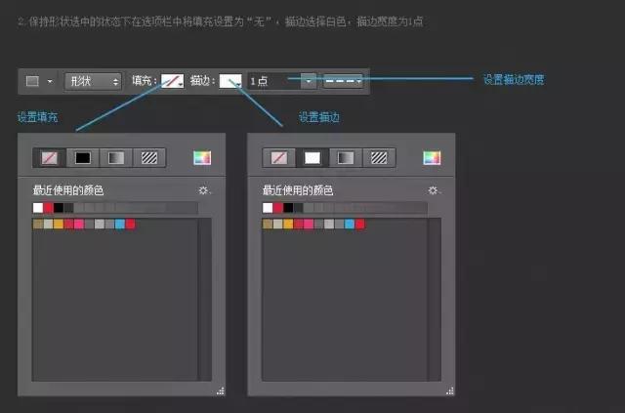The height and width of the screenshot is (413, 625).
Task: Pick the pink swatch in fill panel
Action: point(79,224)
